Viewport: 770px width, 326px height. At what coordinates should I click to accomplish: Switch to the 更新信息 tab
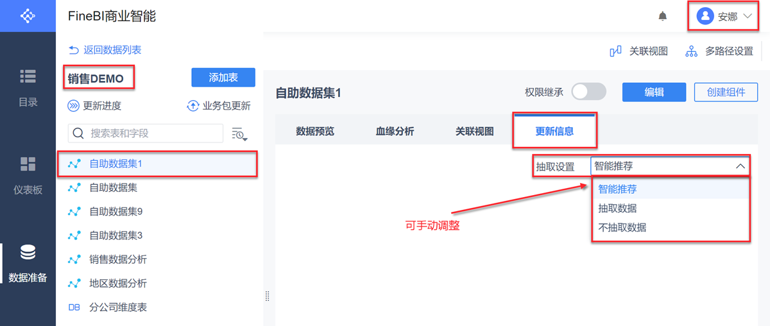pyautogui.click(x=554, y=132)
